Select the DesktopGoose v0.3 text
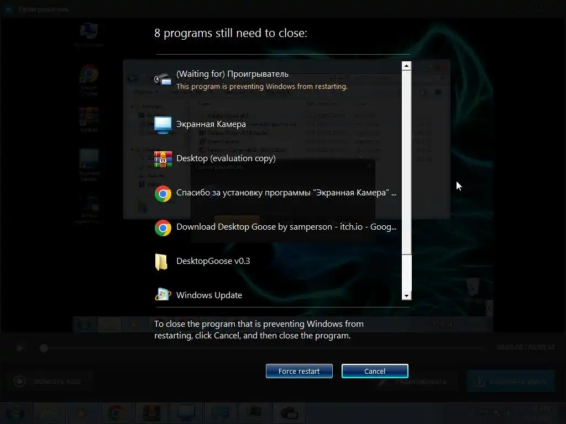This screenshot has height=424, width=566. click(x=213, y=261)
